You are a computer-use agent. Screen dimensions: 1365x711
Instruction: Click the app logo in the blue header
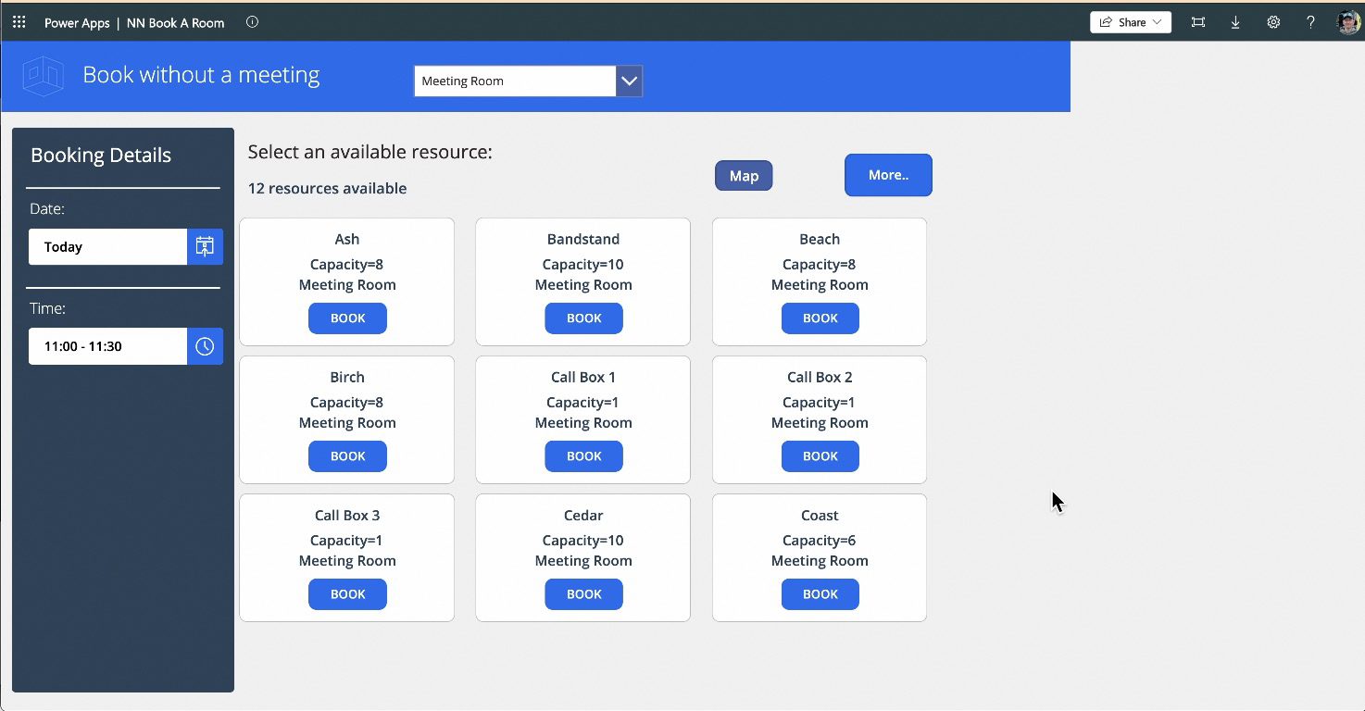click(x=43, y=75)
